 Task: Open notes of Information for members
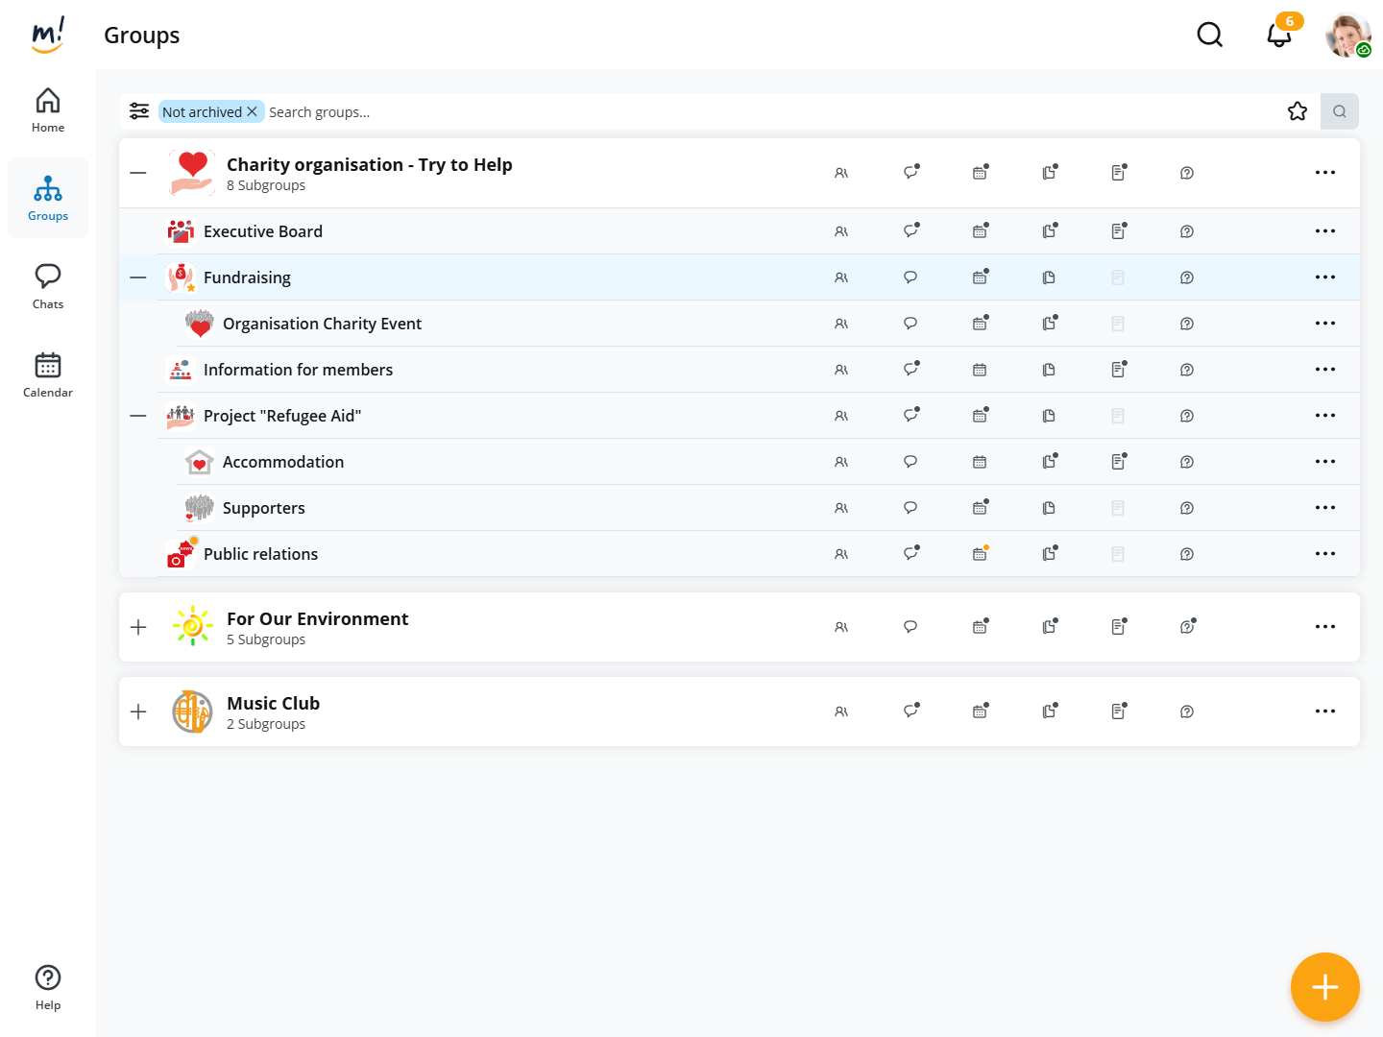click(1118, 370)
